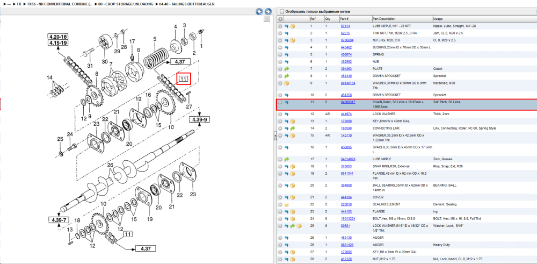Click callout 31 by the bolt

(x=90, y=66)
